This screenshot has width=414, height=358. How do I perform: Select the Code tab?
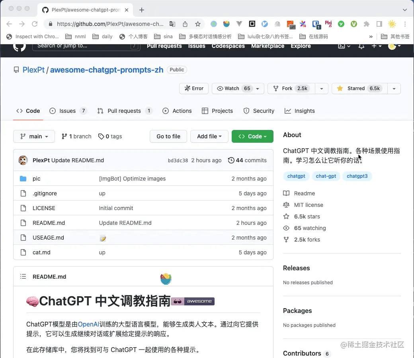(28, 111)
